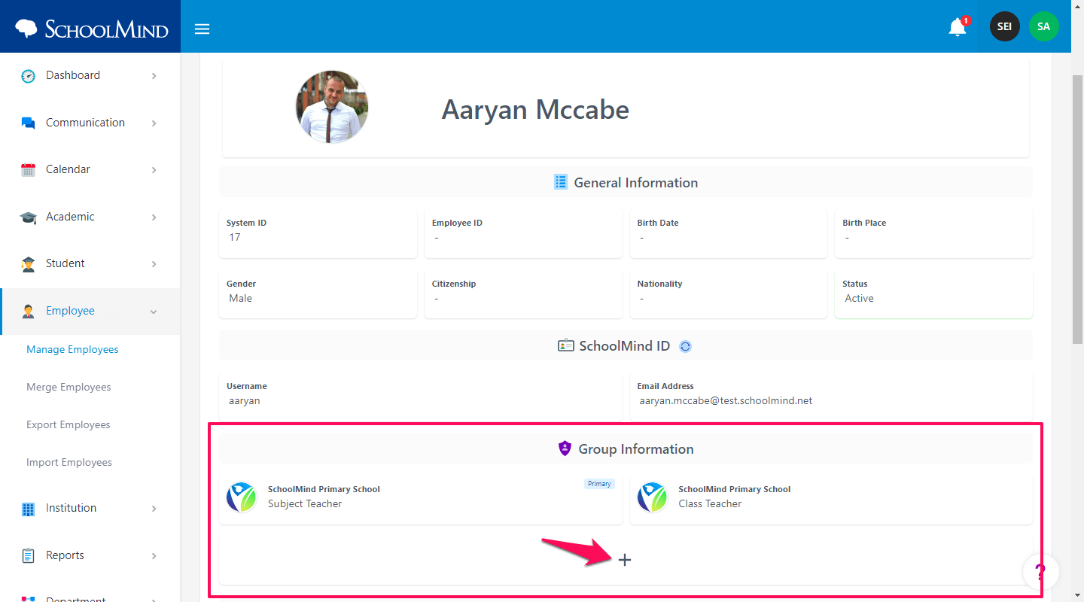The width and height of the screenshot is (1084, 602).
Task: Expand the Reports menu chevron
Action: [154, 556]
